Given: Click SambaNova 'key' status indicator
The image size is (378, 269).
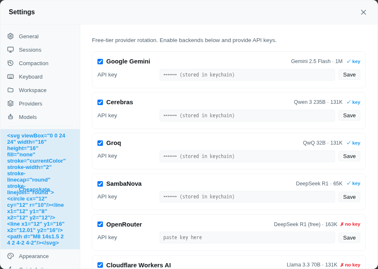Looking at the screenshot, I should pyautogui.click(x=353, y=183).
